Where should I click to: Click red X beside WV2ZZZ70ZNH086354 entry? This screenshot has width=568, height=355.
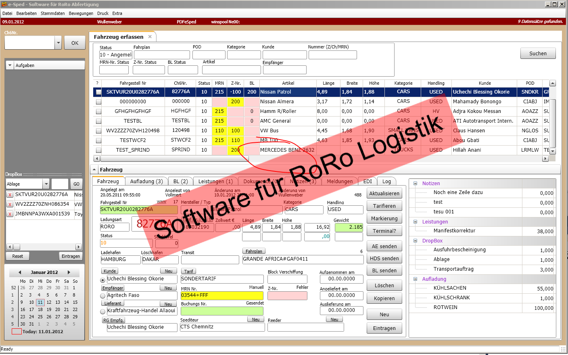coord(10,205)
